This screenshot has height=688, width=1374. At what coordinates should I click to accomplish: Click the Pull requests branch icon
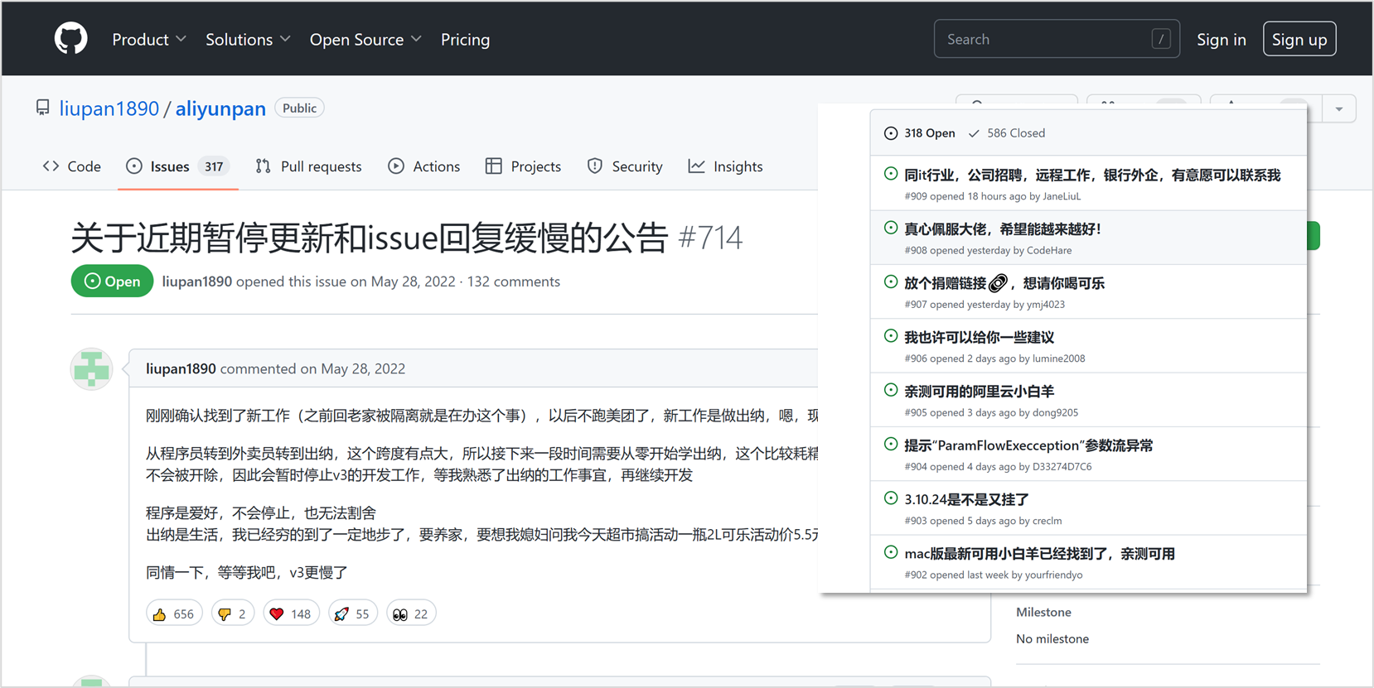pyautogui.click(x=264, y=166)
